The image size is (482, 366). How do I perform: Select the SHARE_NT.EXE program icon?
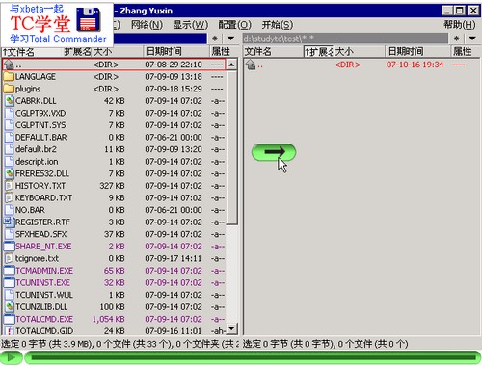[x=9, y=247]
